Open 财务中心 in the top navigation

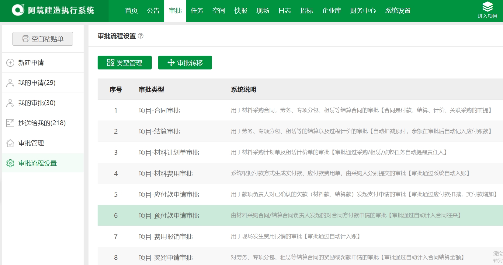point(363,11)
